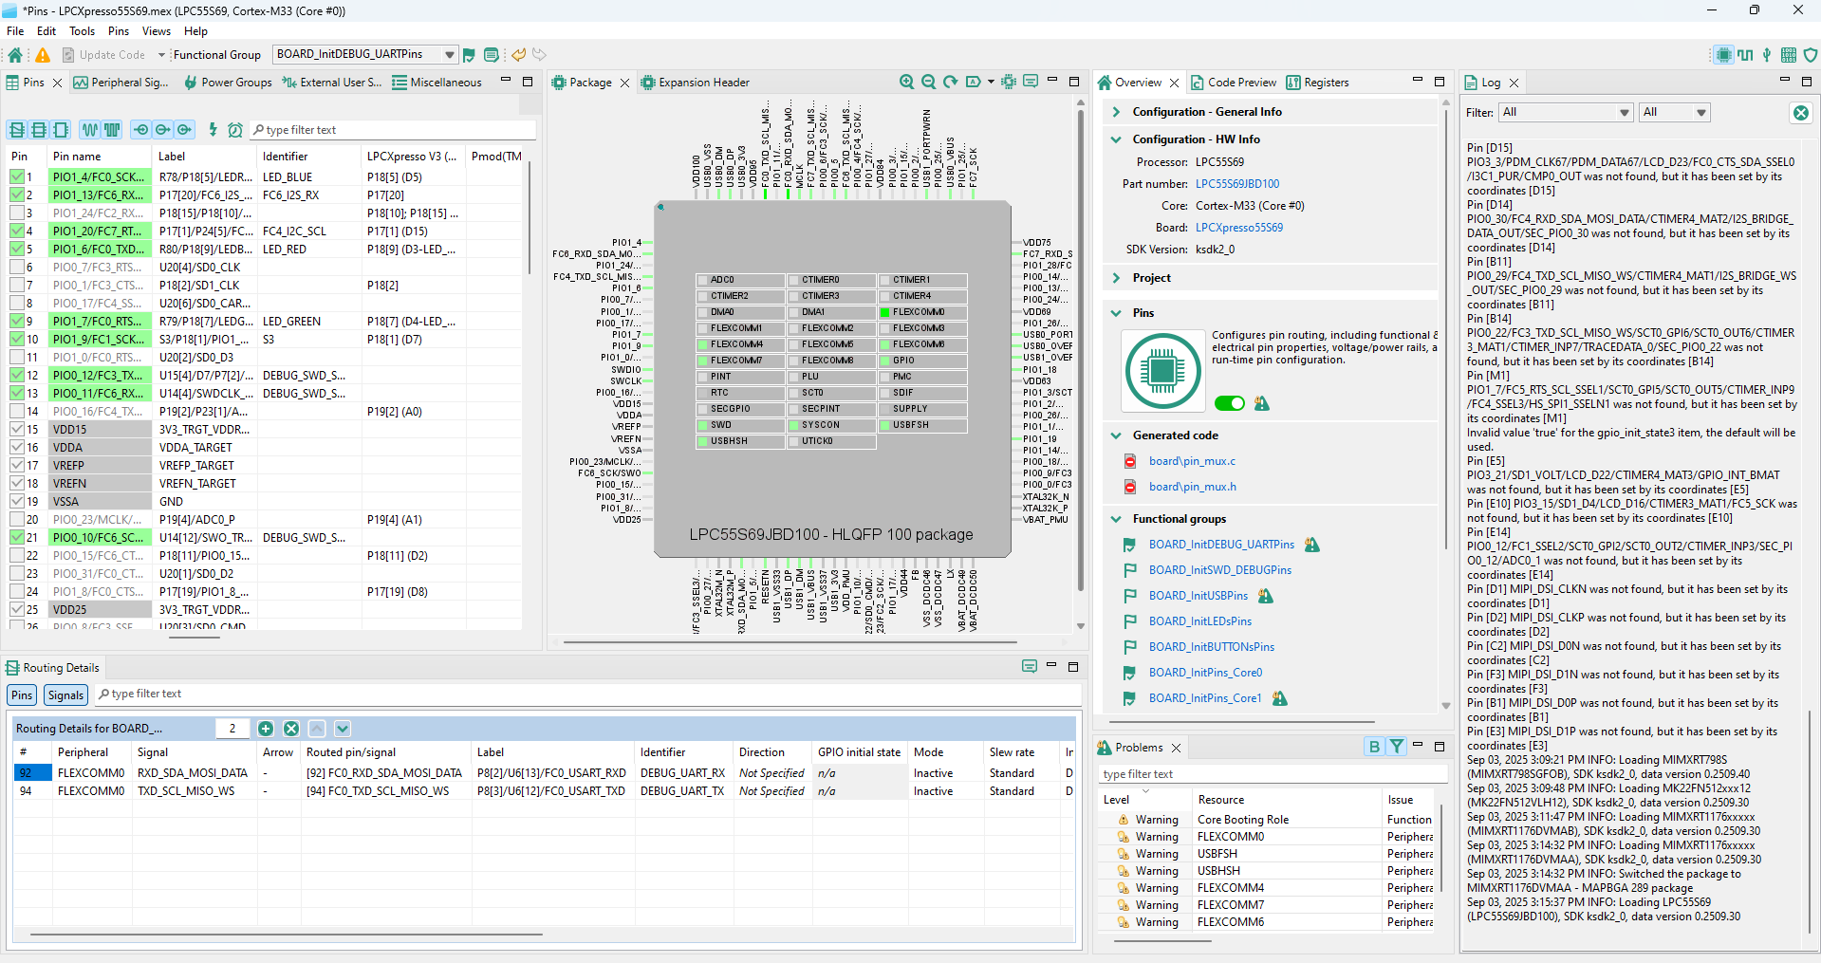The width and height of the screenshot is (1821, 963).
Task: Open BOARD_InitLEDsPins functional group link
Action: point(1200,621)
